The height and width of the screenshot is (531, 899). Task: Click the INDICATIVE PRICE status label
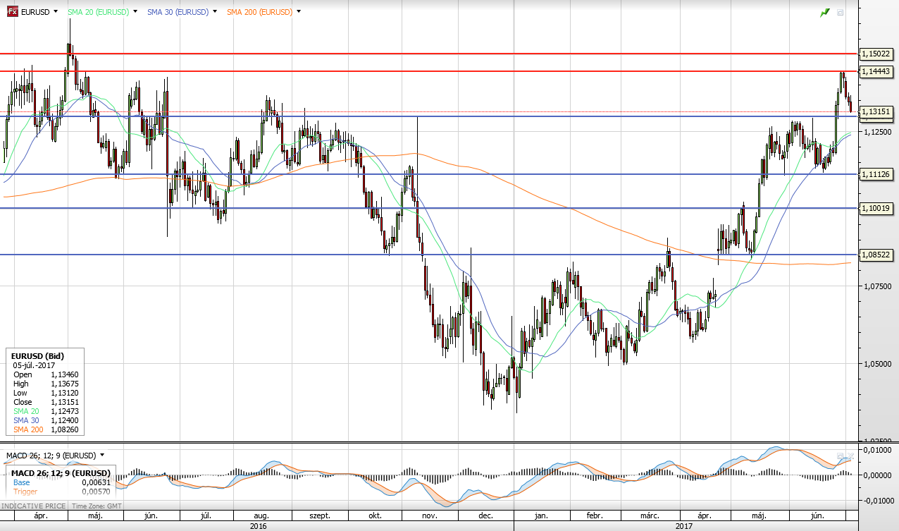point(33,506)
